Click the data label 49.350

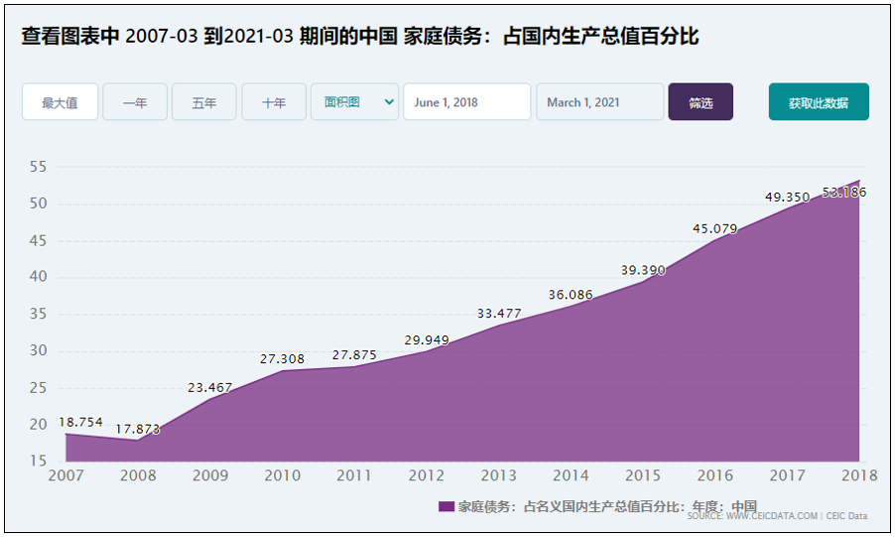pos(787,198)
